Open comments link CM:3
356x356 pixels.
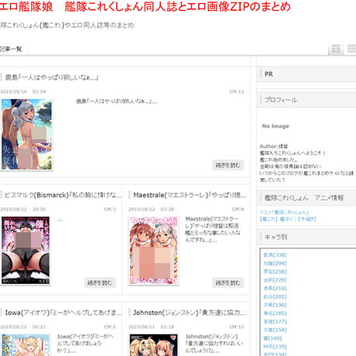pos(110,209)
